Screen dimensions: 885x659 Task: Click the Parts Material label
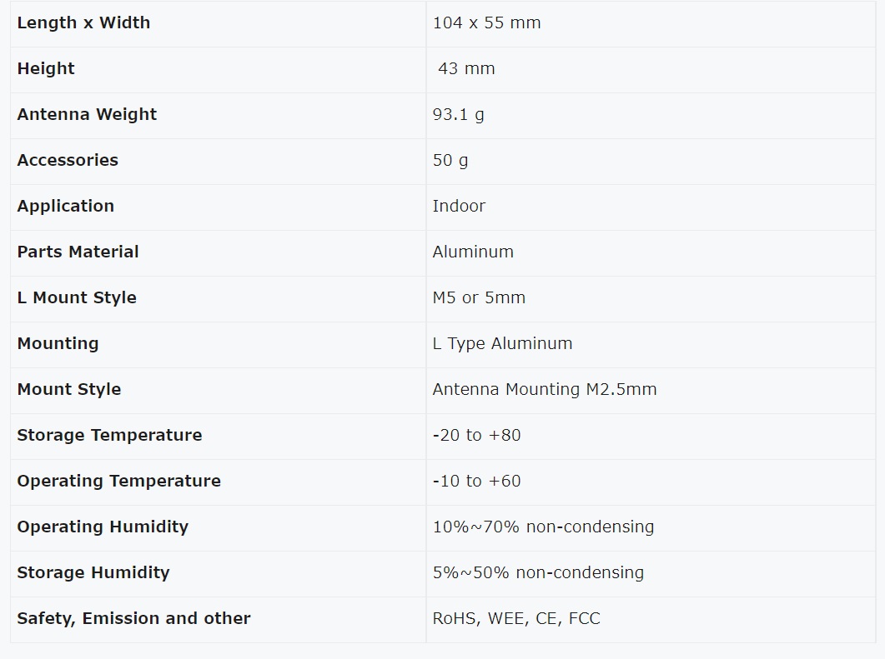click(78, 252)
